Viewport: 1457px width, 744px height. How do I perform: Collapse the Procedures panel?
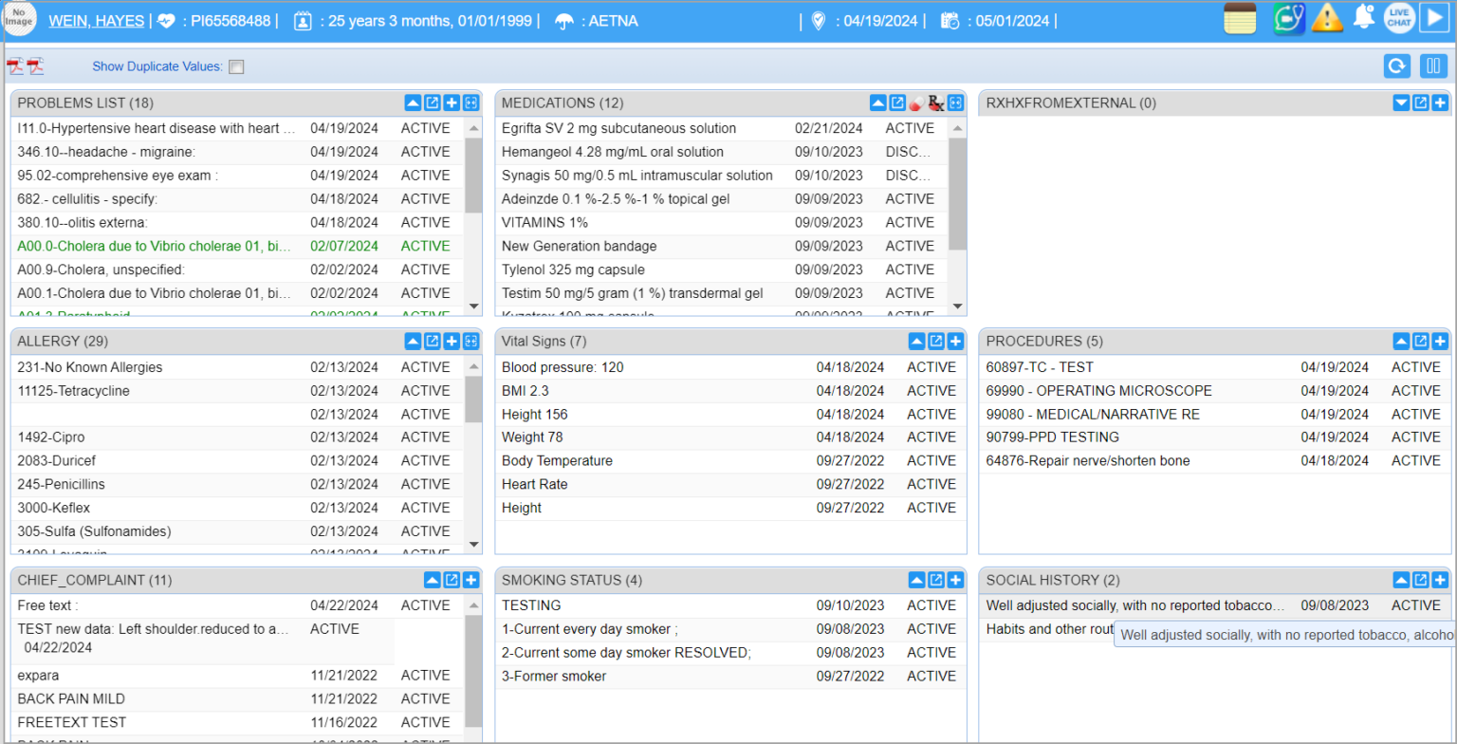1401,341
